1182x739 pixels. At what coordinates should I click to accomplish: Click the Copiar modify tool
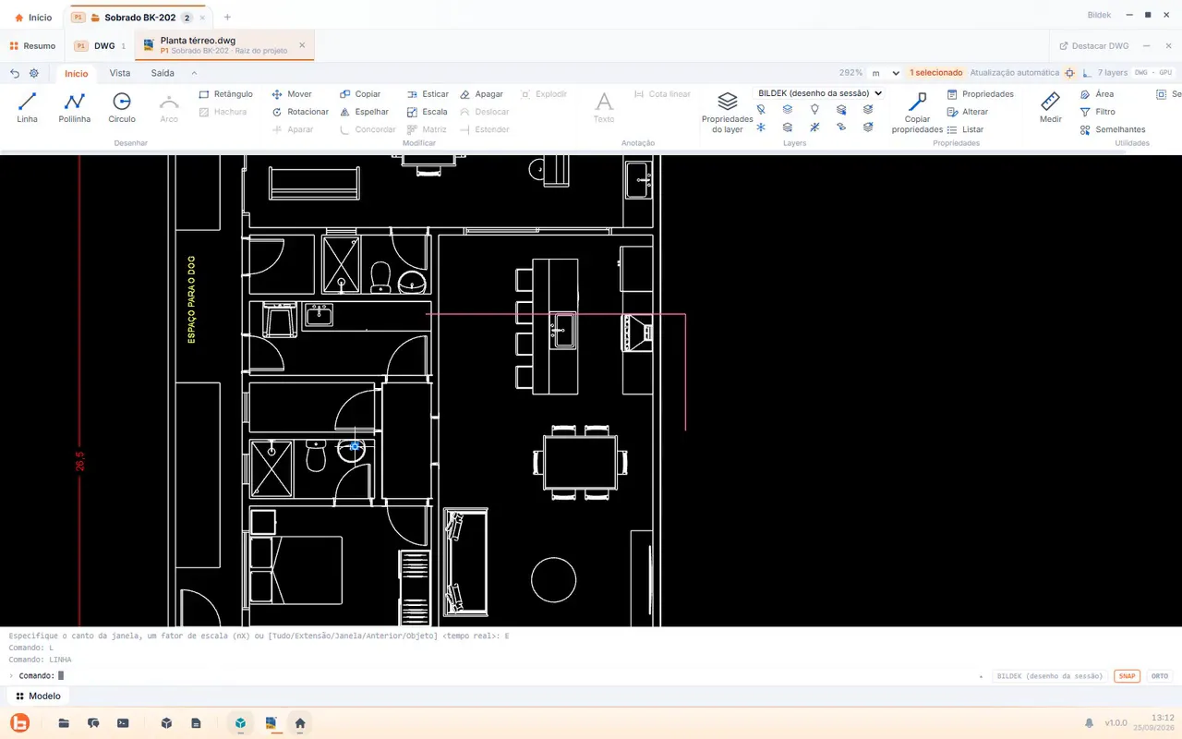pyautogui.click(x=360, y=94)
